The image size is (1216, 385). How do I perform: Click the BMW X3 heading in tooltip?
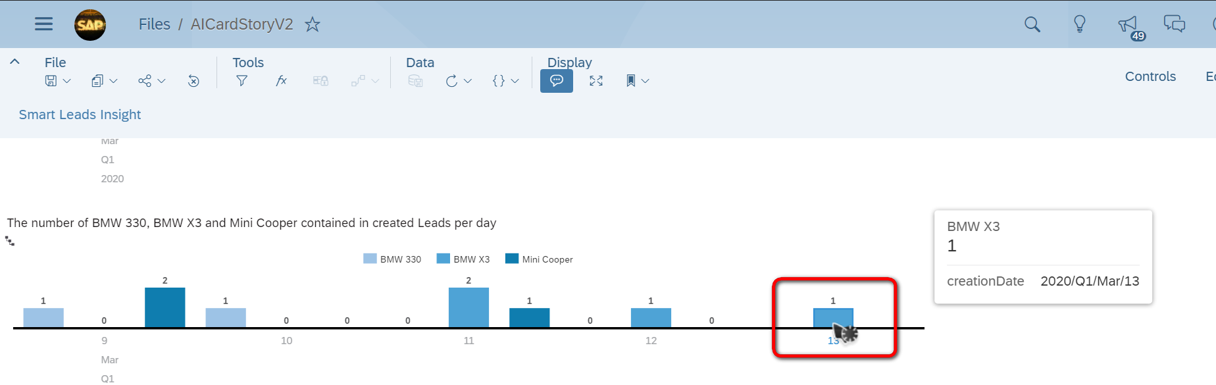pyautogui.click(x=973, y=226)
